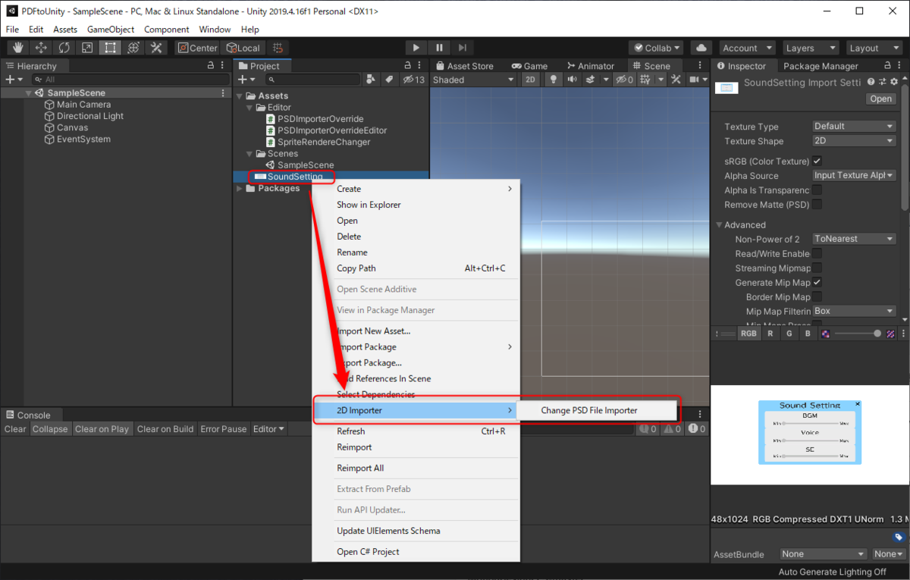Switch to the Asset Store tab
910x580 pixels.
[464, 66]
